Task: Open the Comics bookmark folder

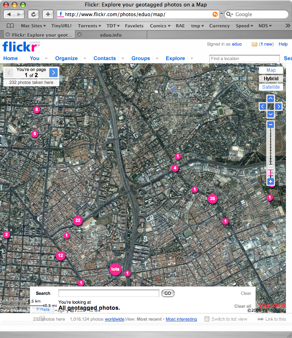Action: (160, 26)
